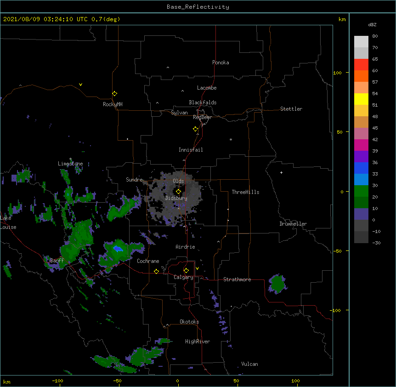Click the Stettler city label
This screenshot has height=387, width=396.
(x=291, y=109)
